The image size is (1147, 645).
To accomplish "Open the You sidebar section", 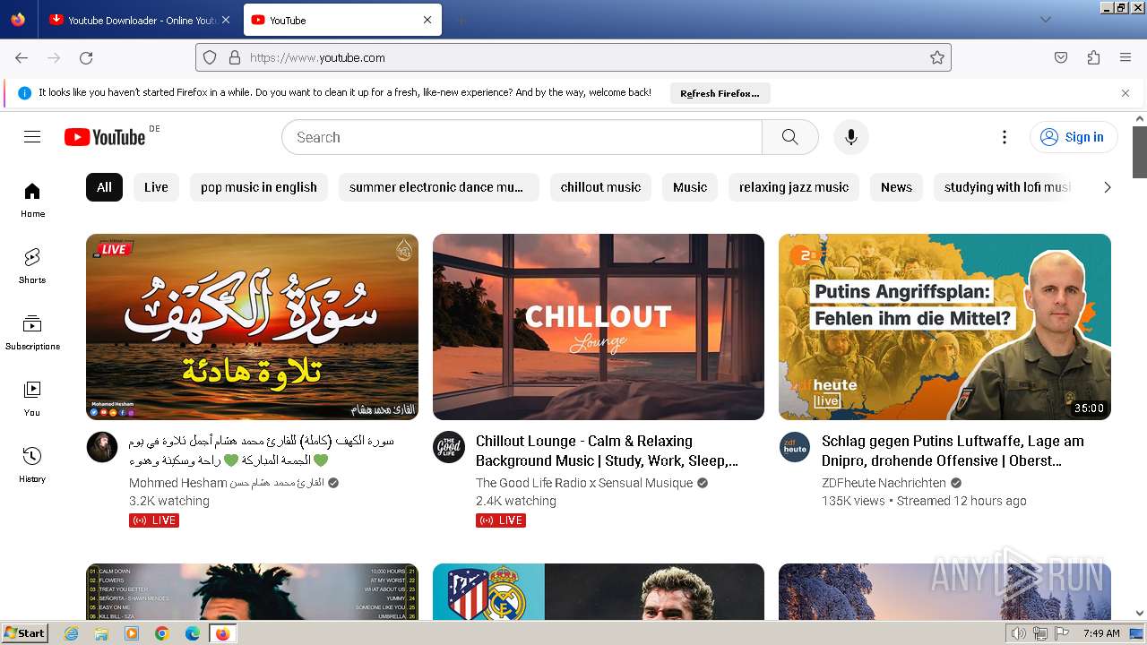I will click(32, 400).
